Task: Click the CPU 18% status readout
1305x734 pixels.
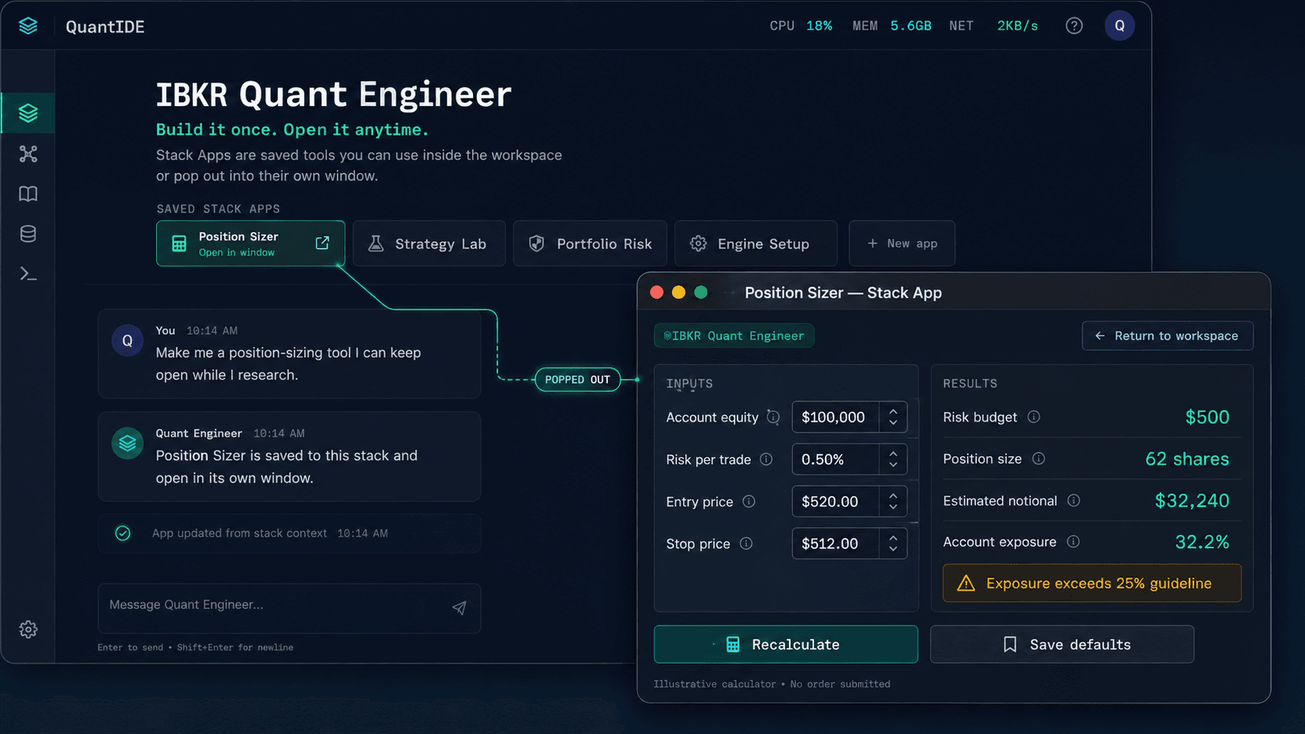Action: 801,26
